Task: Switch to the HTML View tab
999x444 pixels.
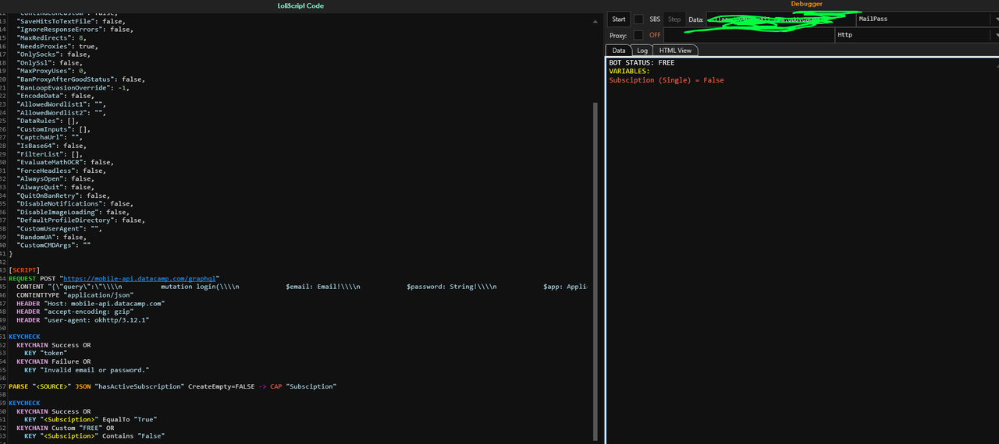Action: point(675,51)
